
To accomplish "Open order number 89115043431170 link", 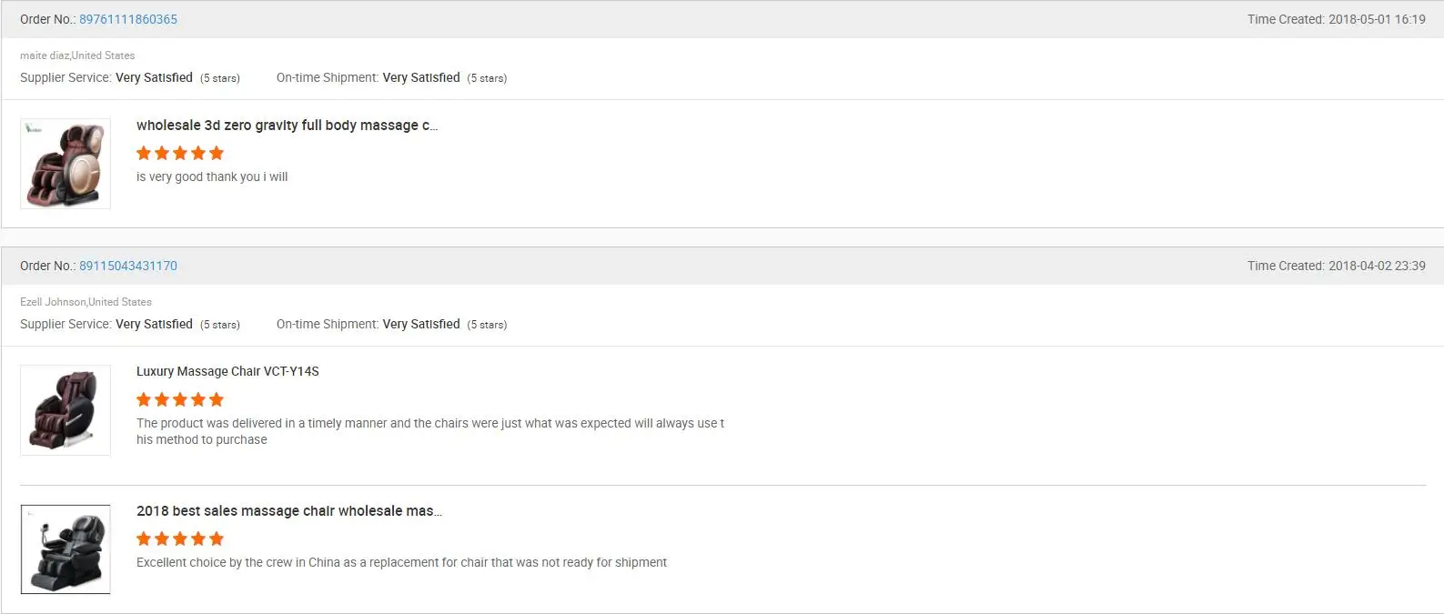I will (x=128, y=266).
